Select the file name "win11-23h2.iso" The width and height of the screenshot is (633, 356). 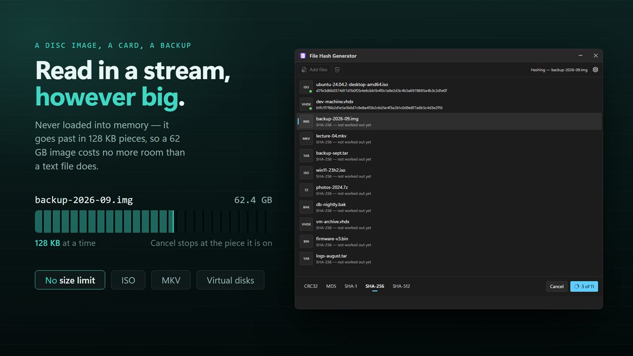point(331,170)
